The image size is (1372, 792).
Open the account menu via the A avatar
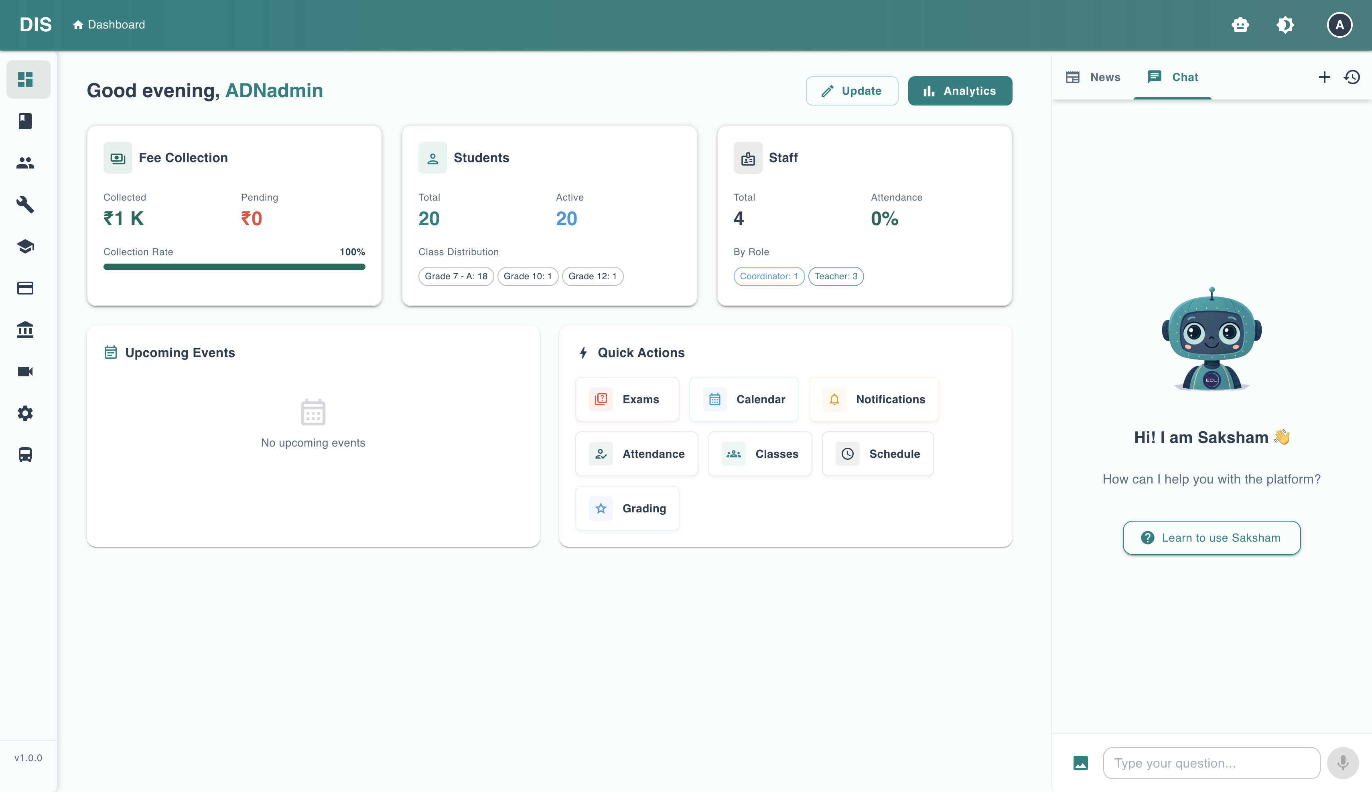1339,24
